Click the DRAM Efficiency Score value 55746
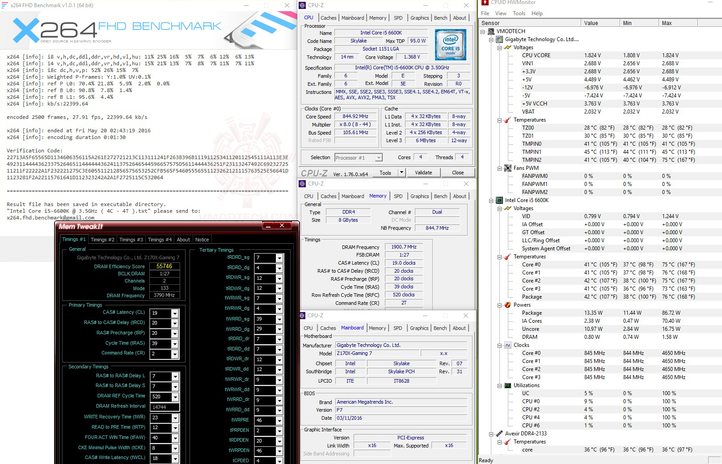722x464 pixels. (x=164, y=266)
